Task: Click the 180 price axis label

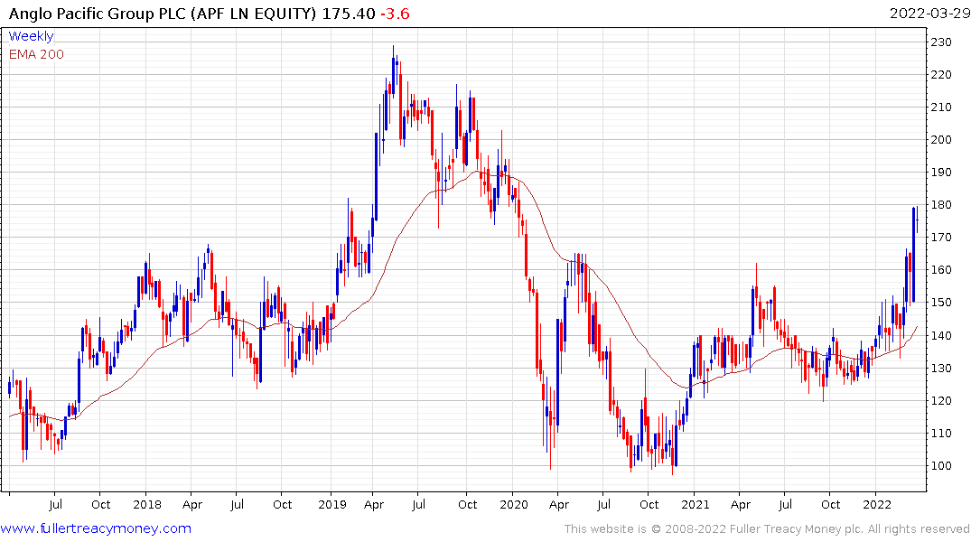Action: [941, 205]
